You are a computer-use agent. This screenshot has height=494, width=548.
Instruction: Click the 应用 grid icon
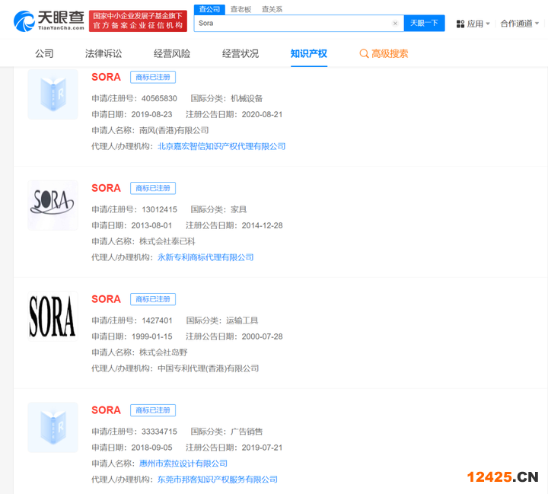pos(460,24)
